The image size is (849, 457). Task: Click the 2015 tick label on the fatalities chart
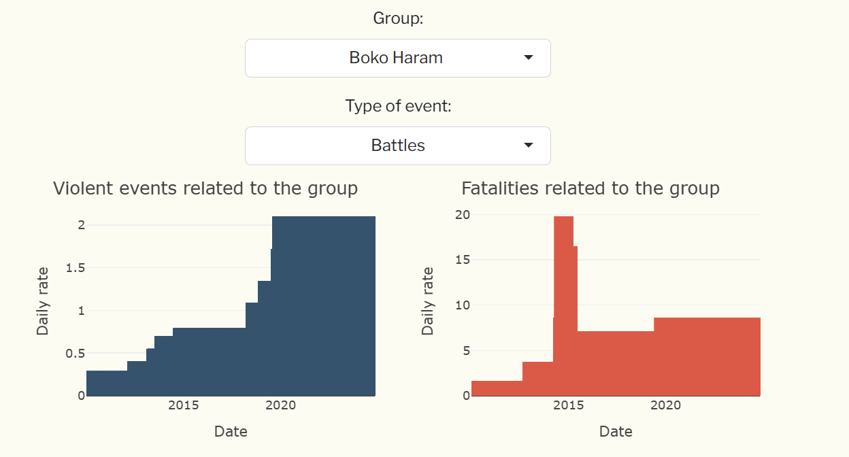click(569, 405)
